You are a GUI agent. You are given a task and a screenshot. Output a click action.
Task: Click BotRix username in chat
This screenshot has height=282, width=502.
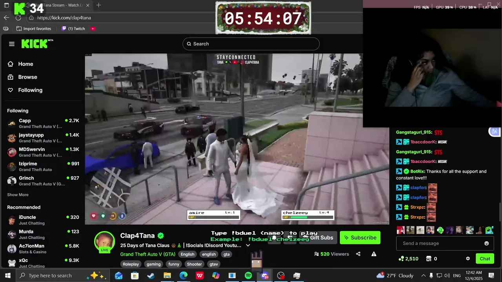click(x=417, y=172)
